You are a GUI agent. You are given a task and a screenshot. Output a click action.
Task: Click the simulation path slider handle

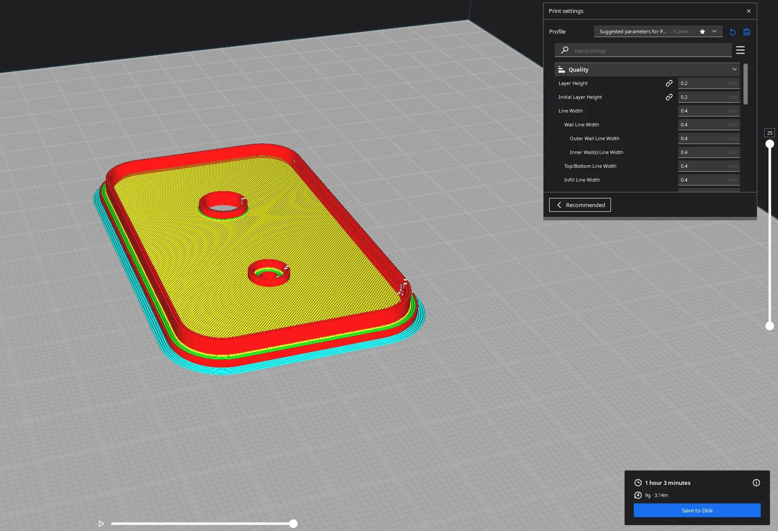pos(294,524)
